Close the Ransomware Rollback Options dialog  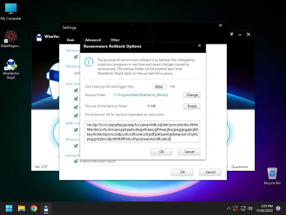pos(199,46)
